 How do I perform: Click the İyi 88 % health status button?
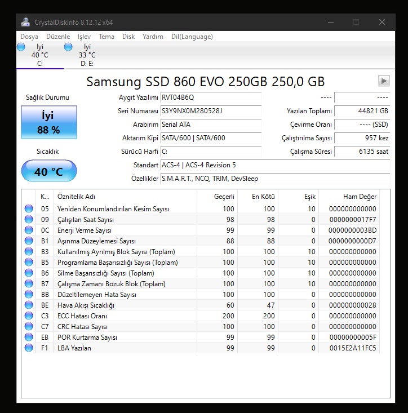49,122
